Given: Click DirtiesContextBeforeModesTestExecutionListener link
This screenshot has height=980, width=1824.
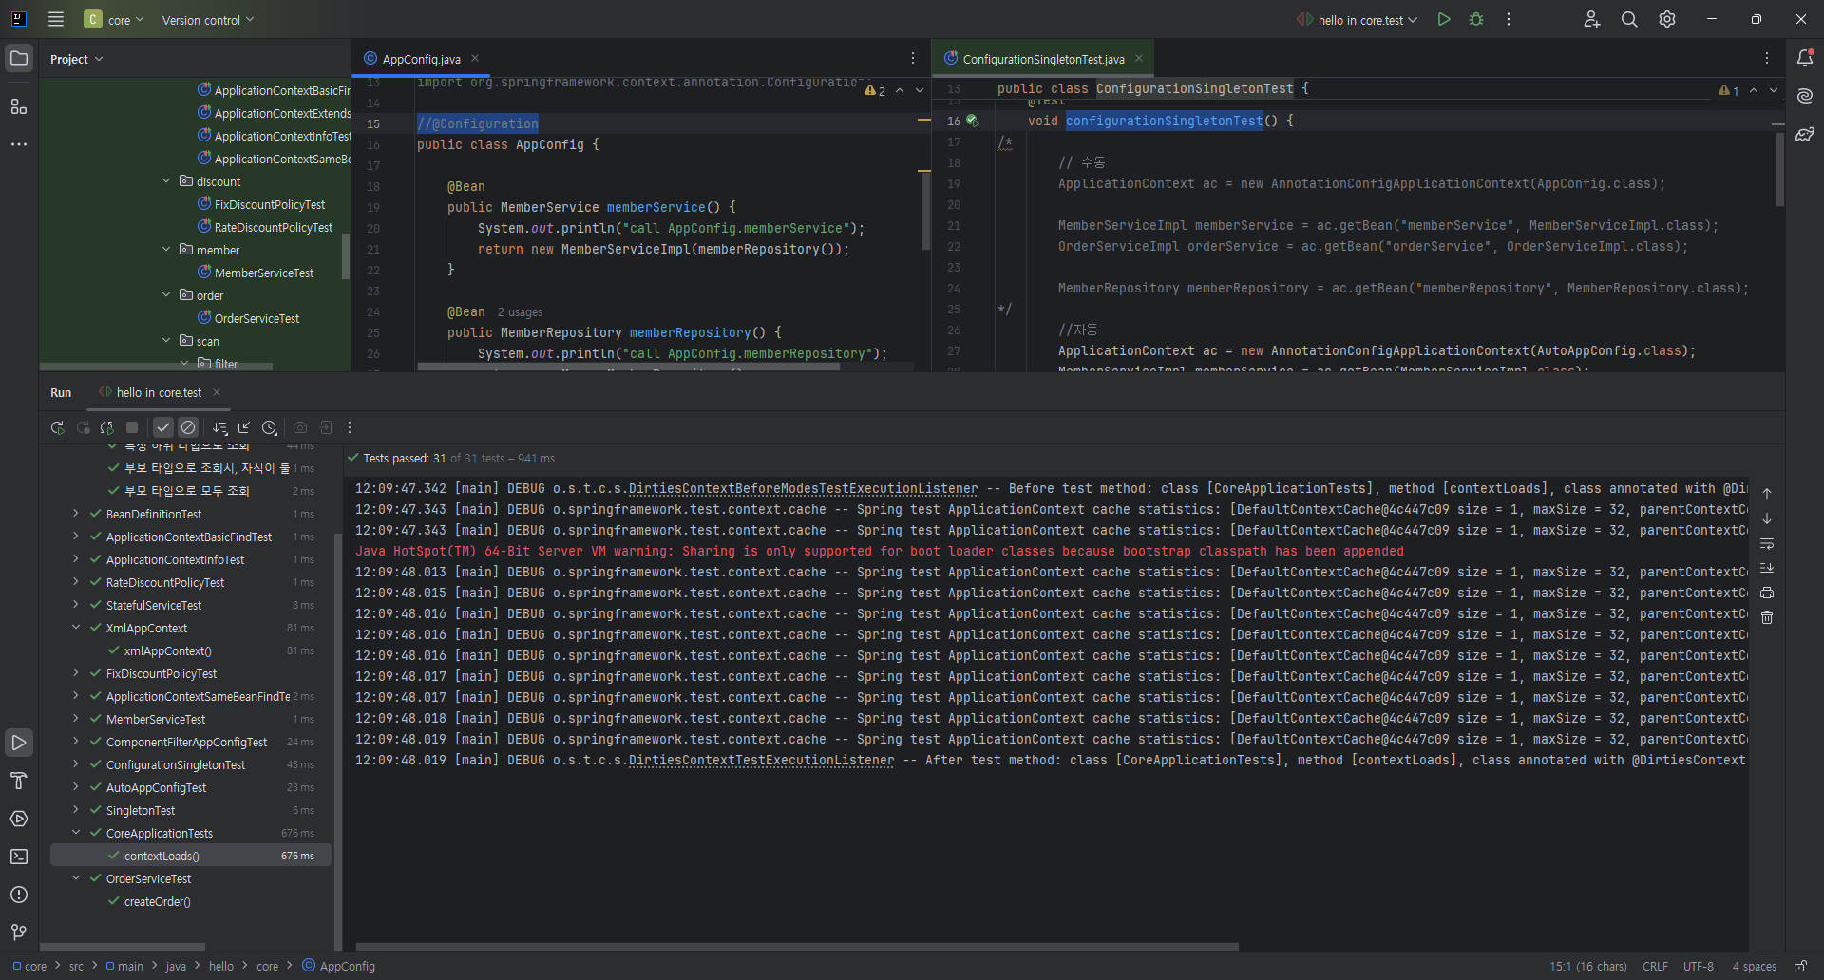Looking at the screenshot, I should tap(803, 488).
